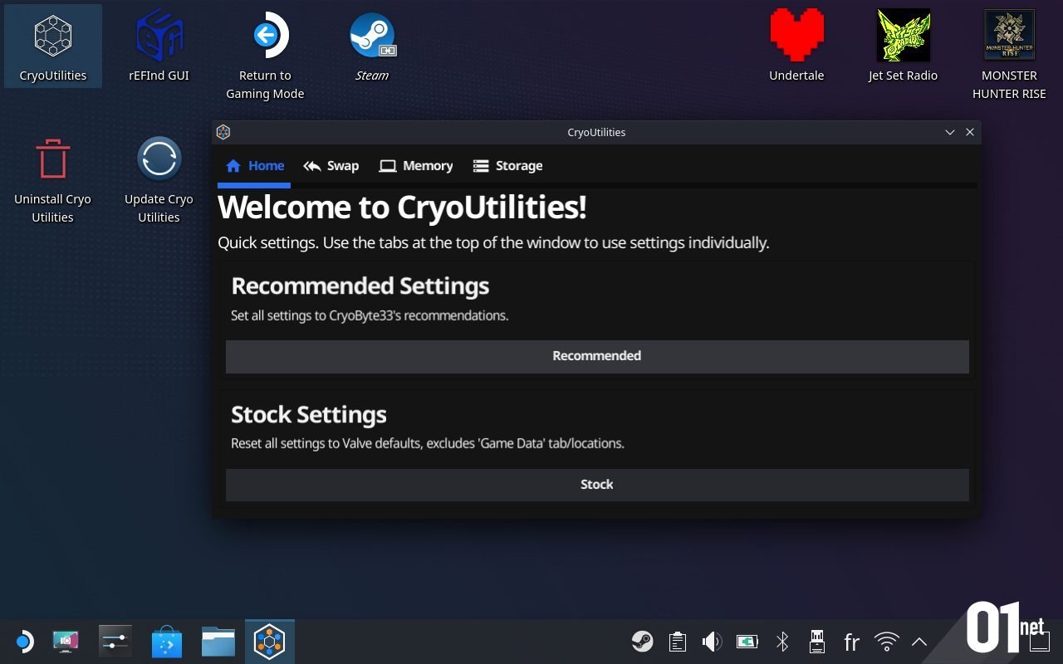Screen dimensions: 1063x664
Task: Open the Bluetooth tray icon
Action: click(x=782, y=642)
